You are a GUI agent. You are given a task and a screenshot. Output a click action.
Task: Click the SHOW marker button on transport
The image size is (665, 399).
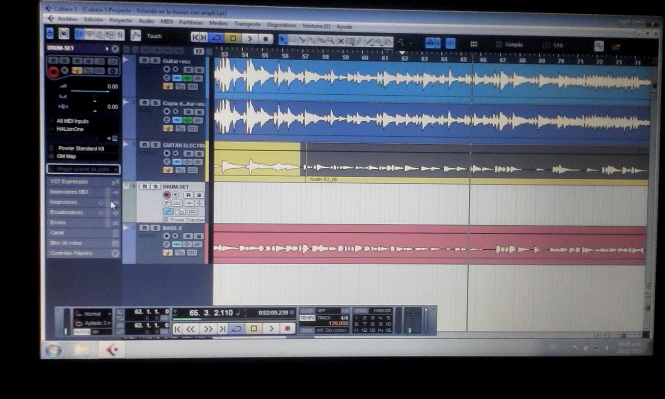tap(361, 310)
